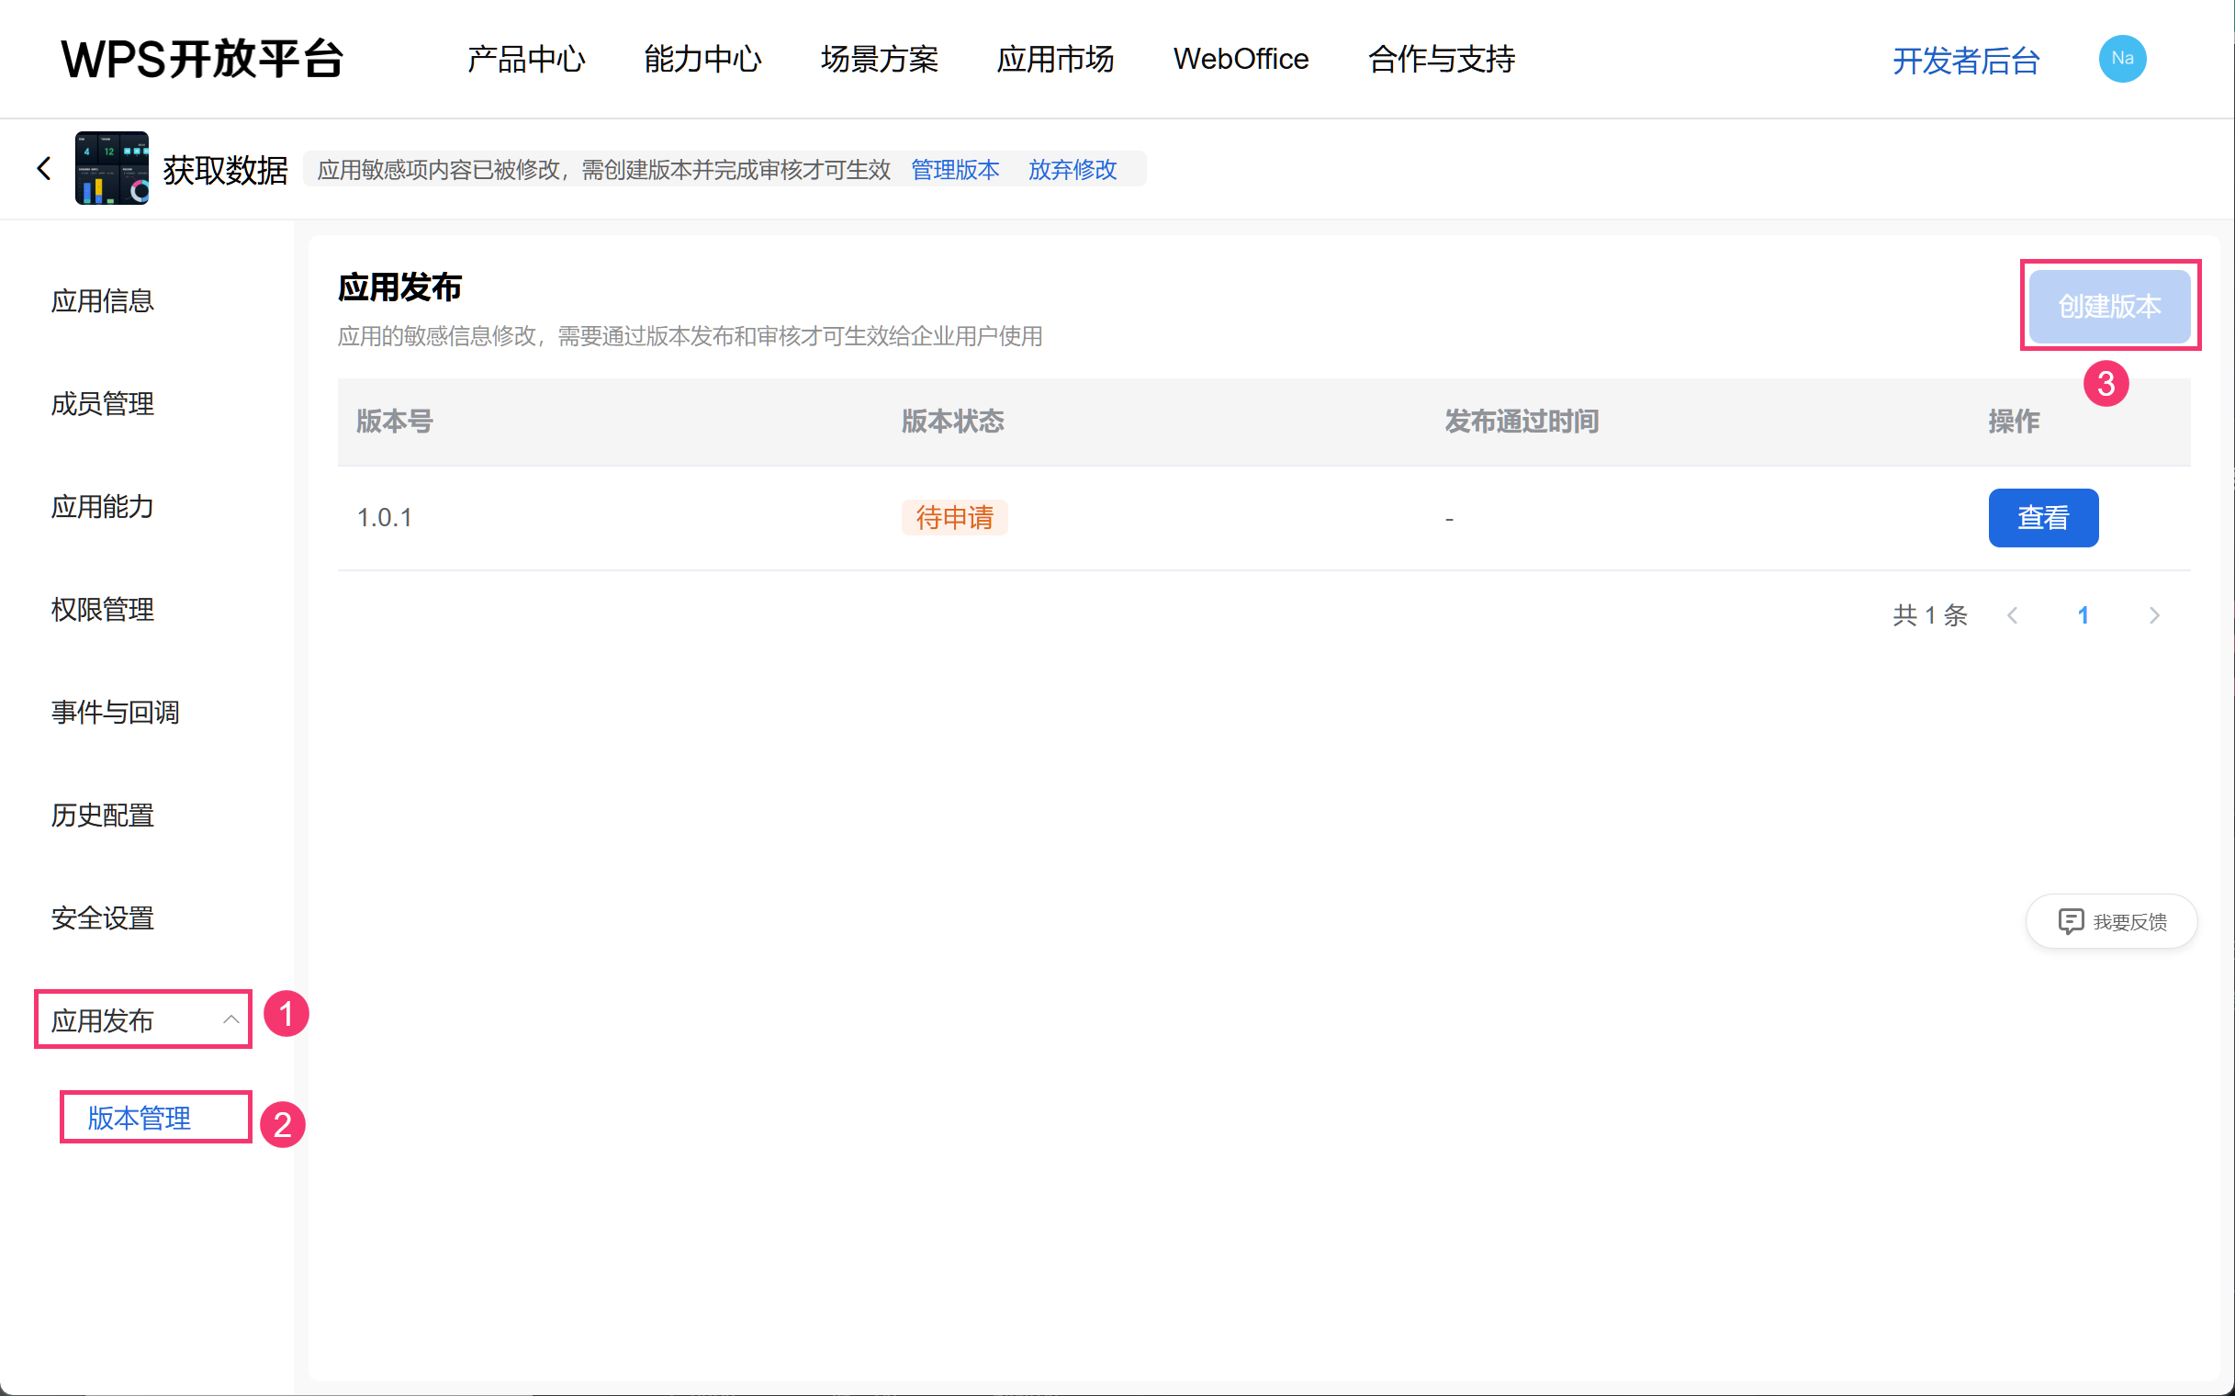Open 成员管理 in sidebar
The height and width of the screenshot is (1396, 2235).
tap(103, 403)
